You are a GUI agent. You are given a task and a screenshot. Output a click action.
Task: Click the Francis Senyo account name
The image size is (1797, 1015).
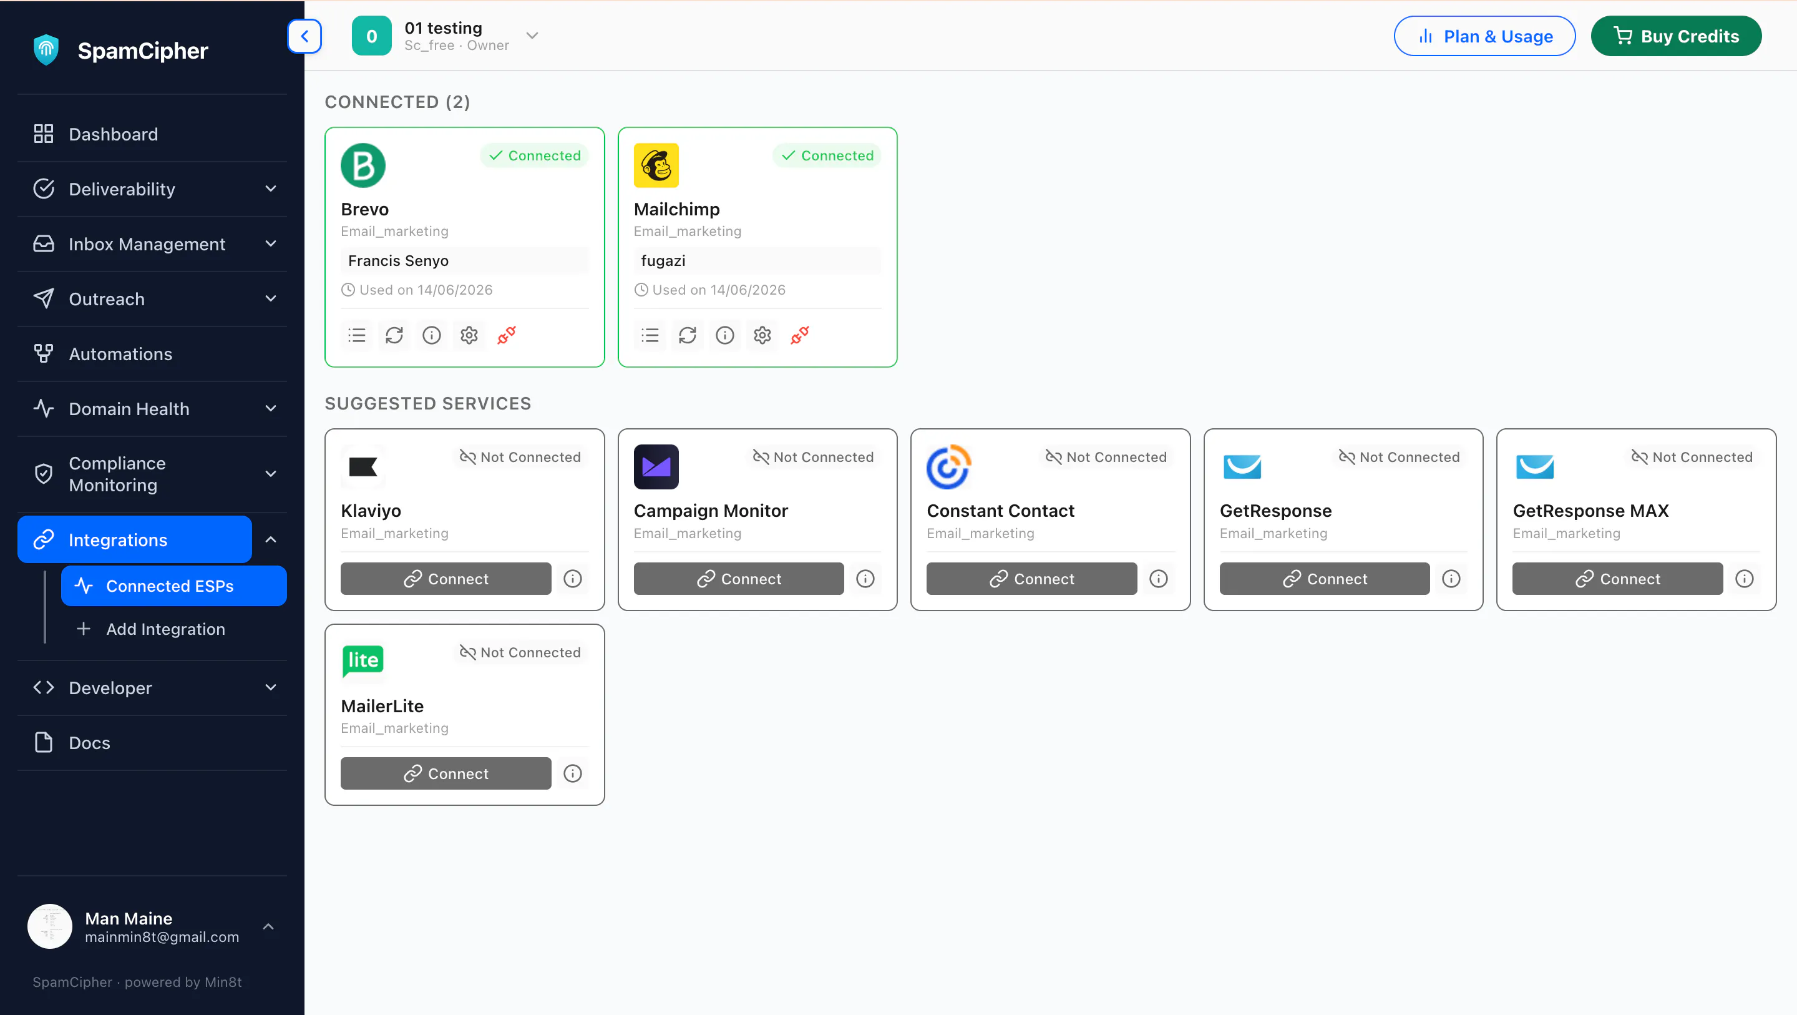[398, 260]
